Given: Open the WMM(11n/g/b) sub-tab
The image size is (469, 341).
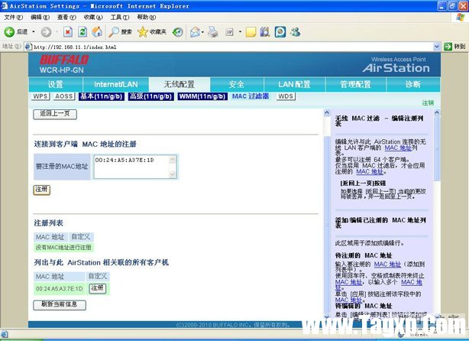Looking at the screenshot, I should [x=202, y=96].
